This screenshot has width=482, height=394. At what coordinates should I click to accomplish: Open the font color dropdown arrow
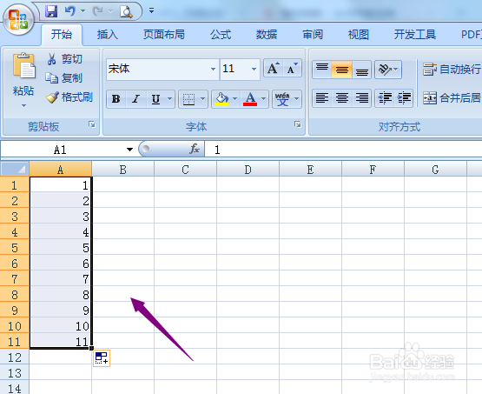[x=264, y=99]
